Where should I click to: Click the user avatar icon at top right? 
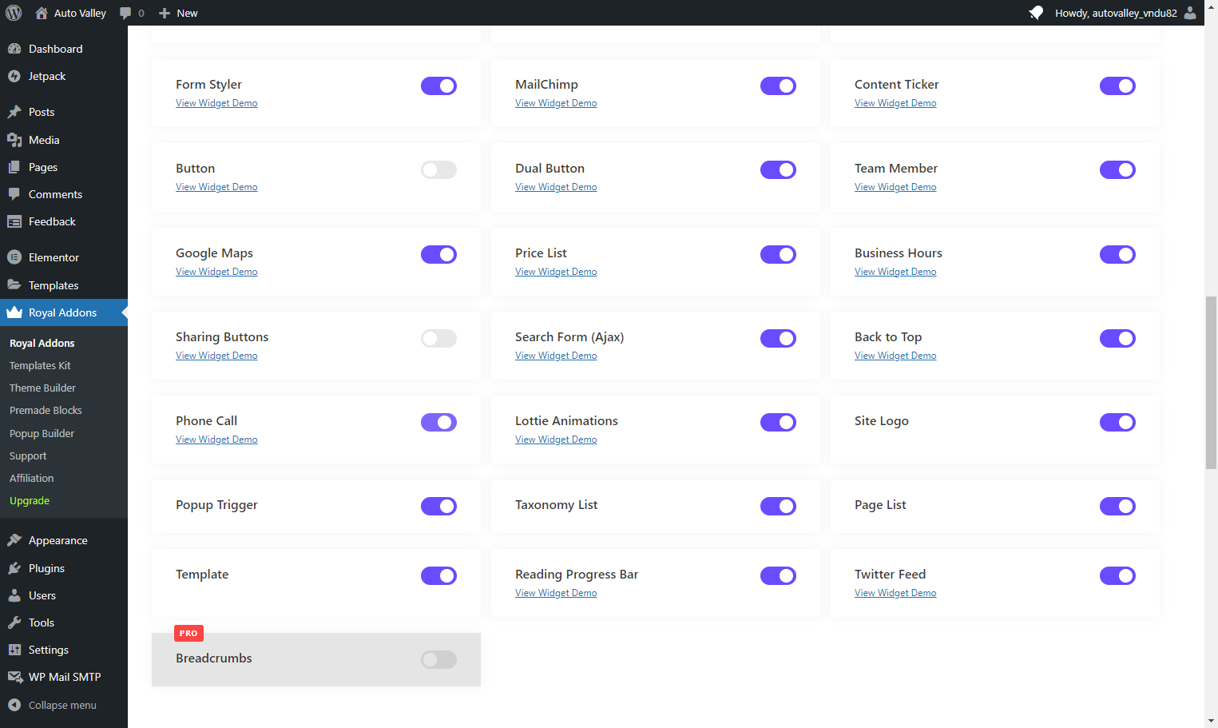(1190, 13)
